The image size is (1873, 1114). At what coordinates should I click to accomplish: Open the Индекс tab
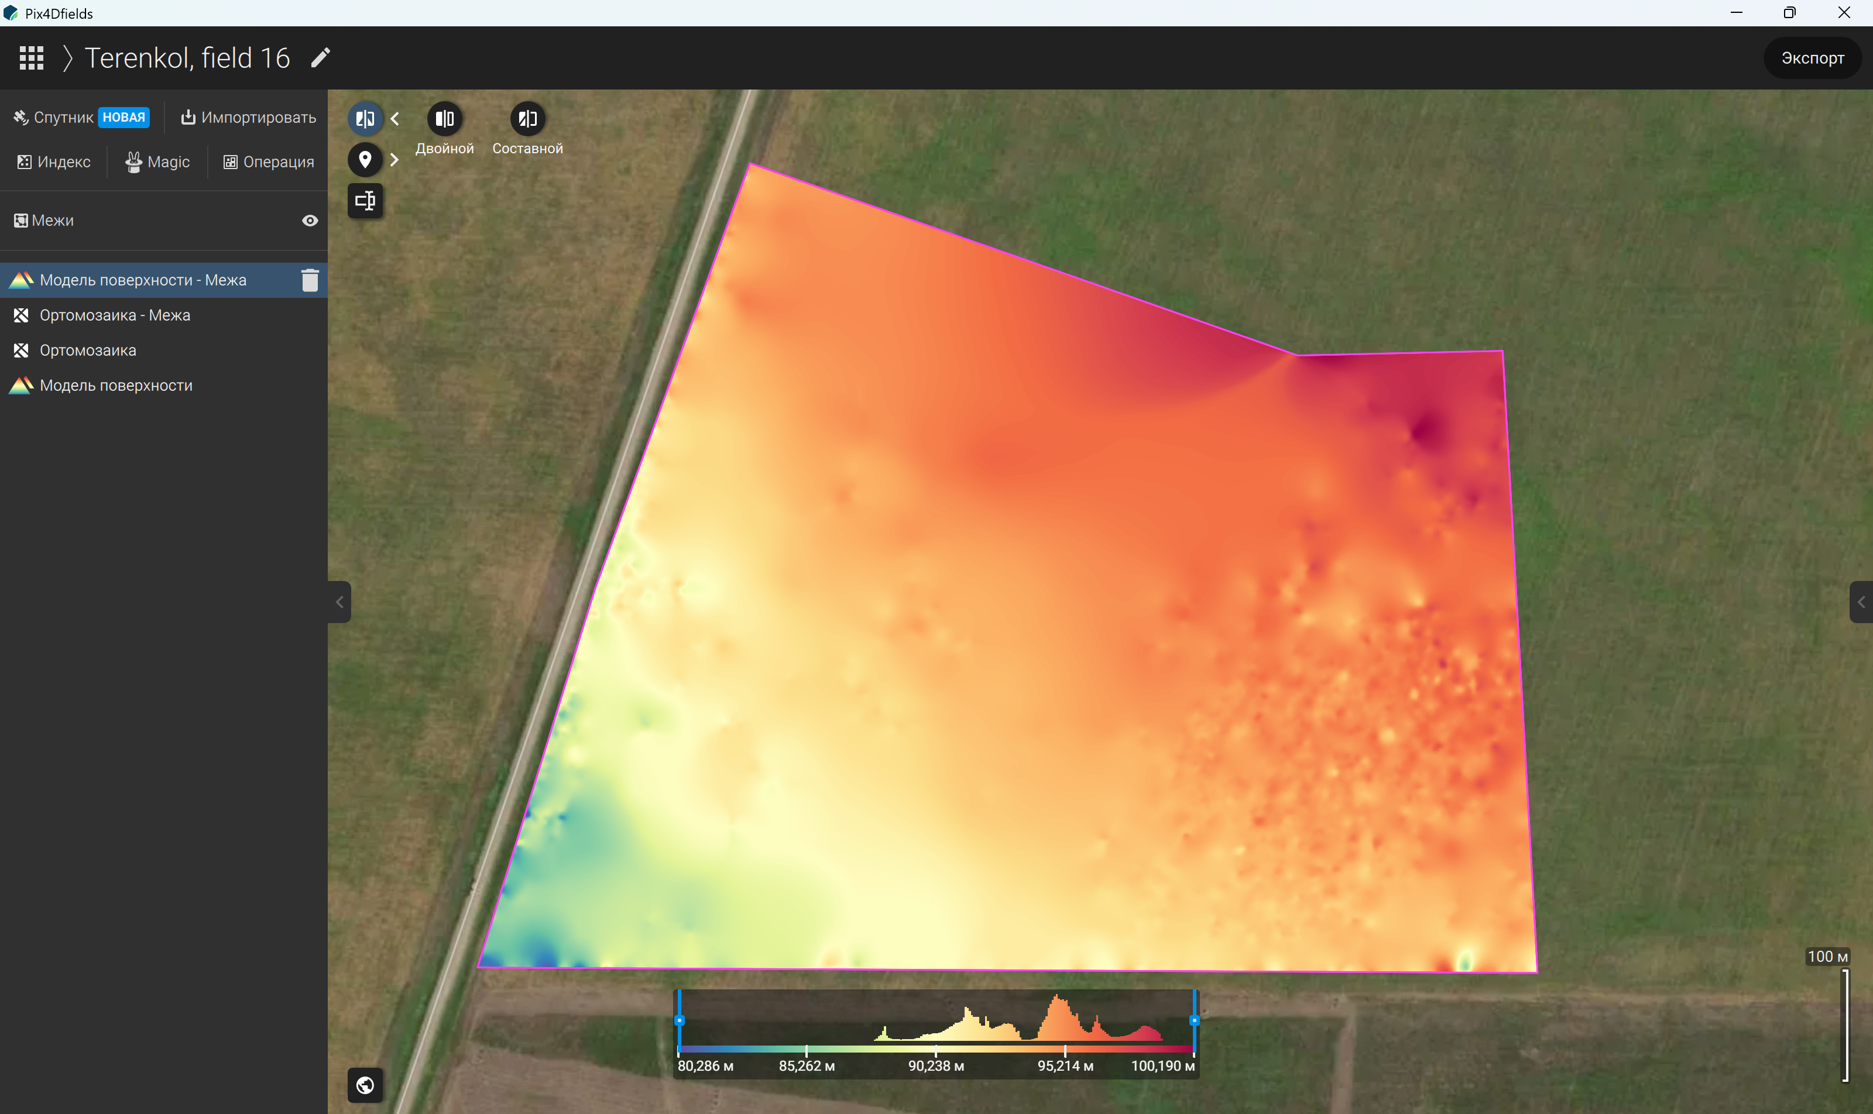54,162
